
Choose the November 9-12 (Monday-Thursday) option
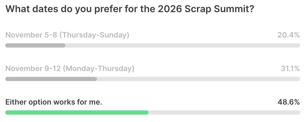(x=70, y=69)
